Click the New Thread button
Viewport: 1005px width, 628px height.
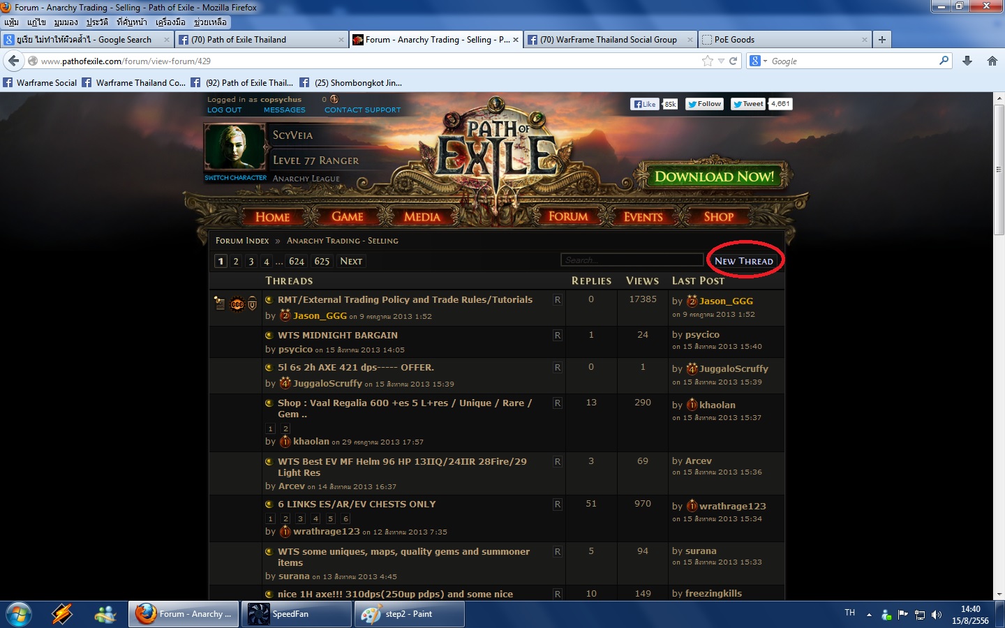click(x=744, y=261)
